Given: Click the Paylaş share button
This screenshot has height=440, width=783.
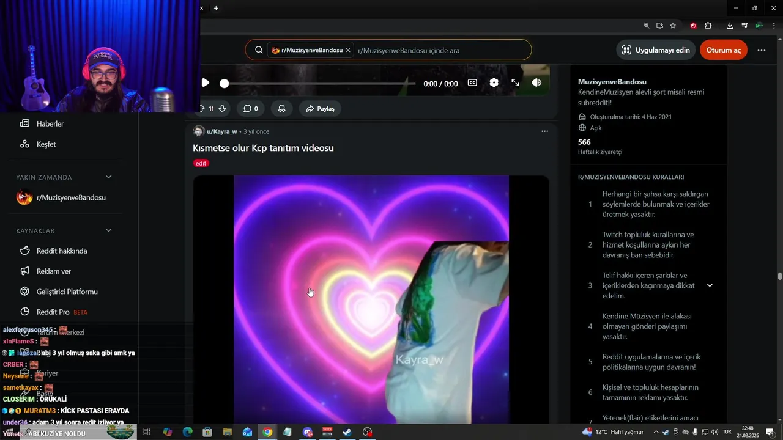Looking at the screenshot, I should (x=320, y=108).
